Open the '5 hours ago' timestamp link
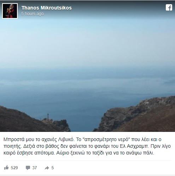The height and width of the screenshot is (176, 175). (33, 14)
